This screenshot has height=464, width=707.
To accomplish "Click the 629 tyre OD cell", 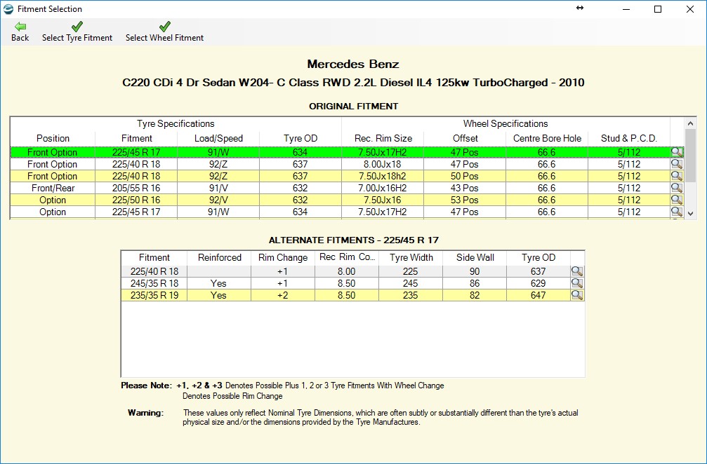I will tap(538, 283).
